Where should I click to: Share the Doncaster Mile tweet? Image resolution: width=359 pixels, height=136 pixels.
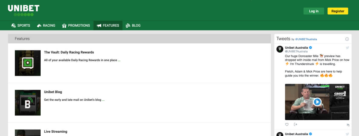coord(295,124)
